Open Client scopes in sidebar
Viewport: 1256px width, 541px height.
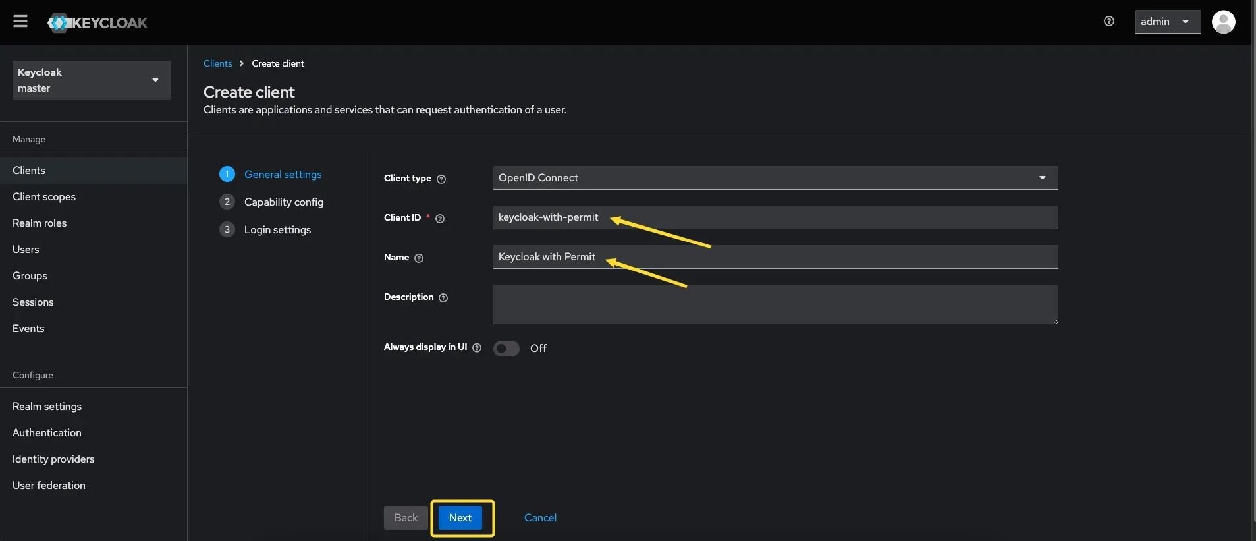(44, 197)
